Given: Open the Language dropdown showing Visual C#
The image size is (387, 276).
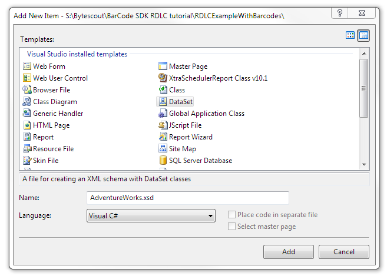Looking at the screenshot, I should [151, 216].
